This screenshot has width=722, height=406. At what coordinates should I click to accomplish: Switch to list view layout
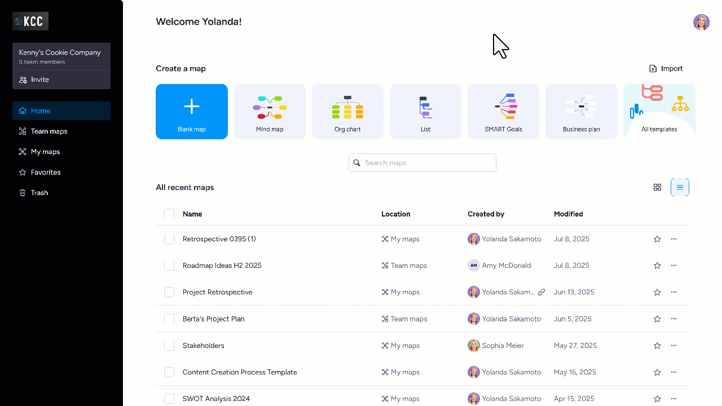[680, 187]
